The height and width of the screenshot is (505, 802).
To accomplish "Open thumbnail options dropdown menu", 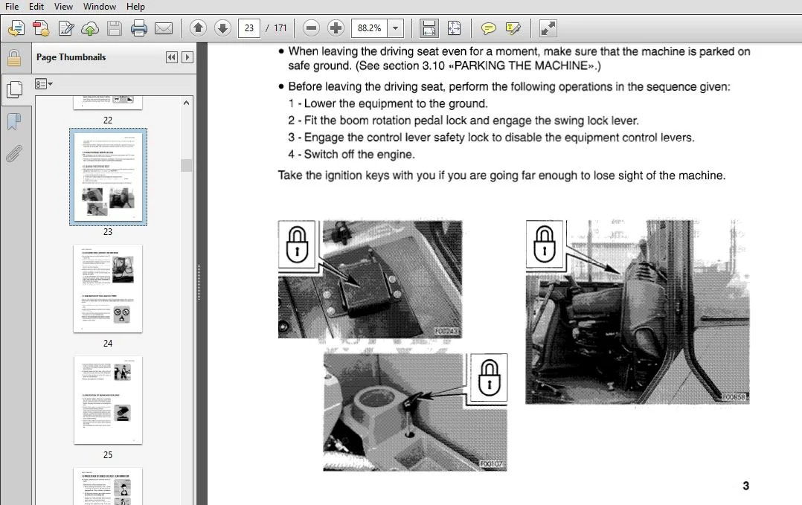I will pos(43,84).
